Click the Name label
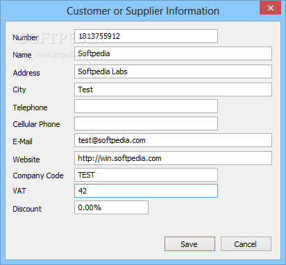 pyautogui.click(x=22, y=55)
